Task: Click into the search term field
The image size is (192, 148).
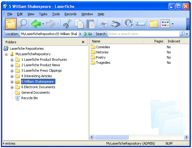Action: point(144,34)
